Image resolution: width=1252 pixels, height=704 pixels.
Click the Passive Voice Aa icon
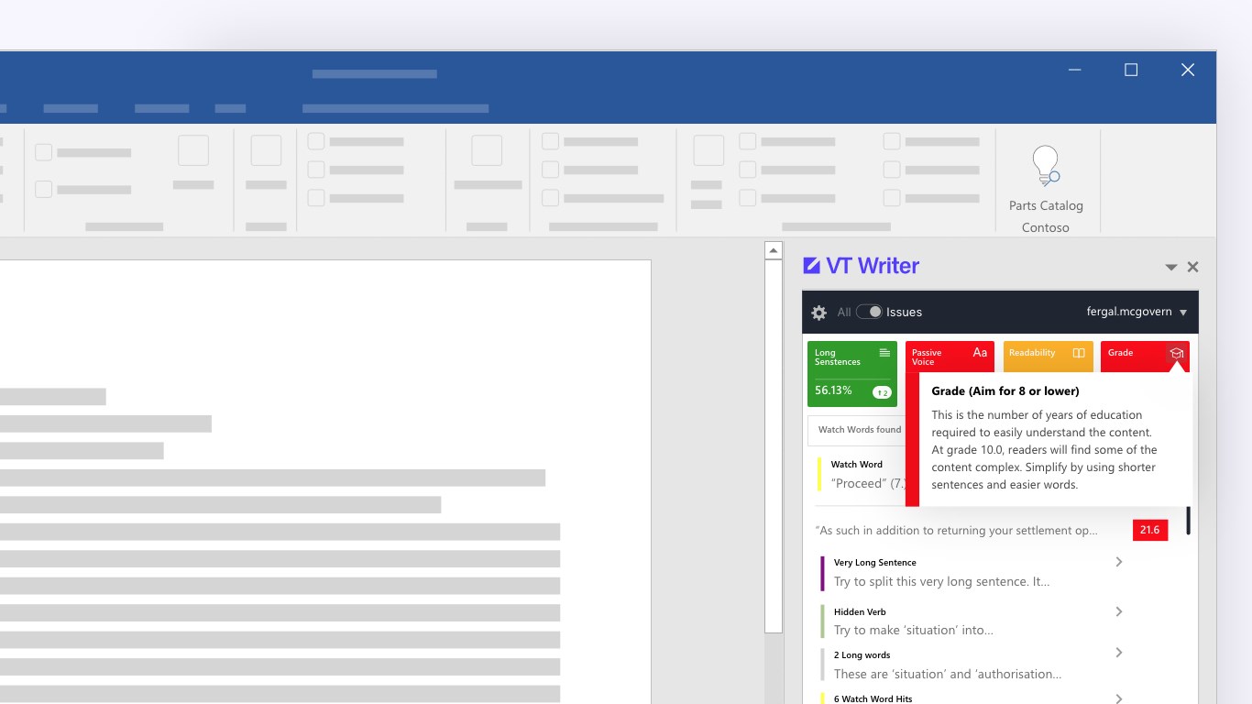[980, 353]
